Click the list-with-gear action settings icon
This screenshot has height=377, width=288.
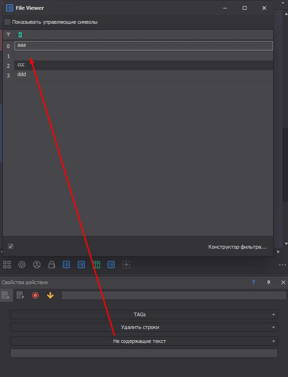coord(6,295)
